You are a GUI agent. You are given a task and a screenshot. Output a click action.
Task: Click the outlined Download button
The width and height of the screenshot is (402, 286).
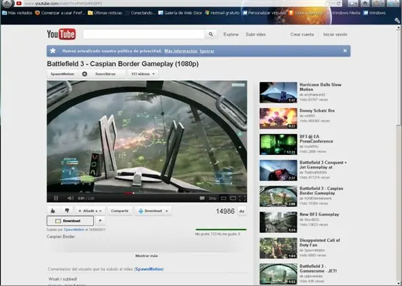pyautogui.click(x=70, y=221)
